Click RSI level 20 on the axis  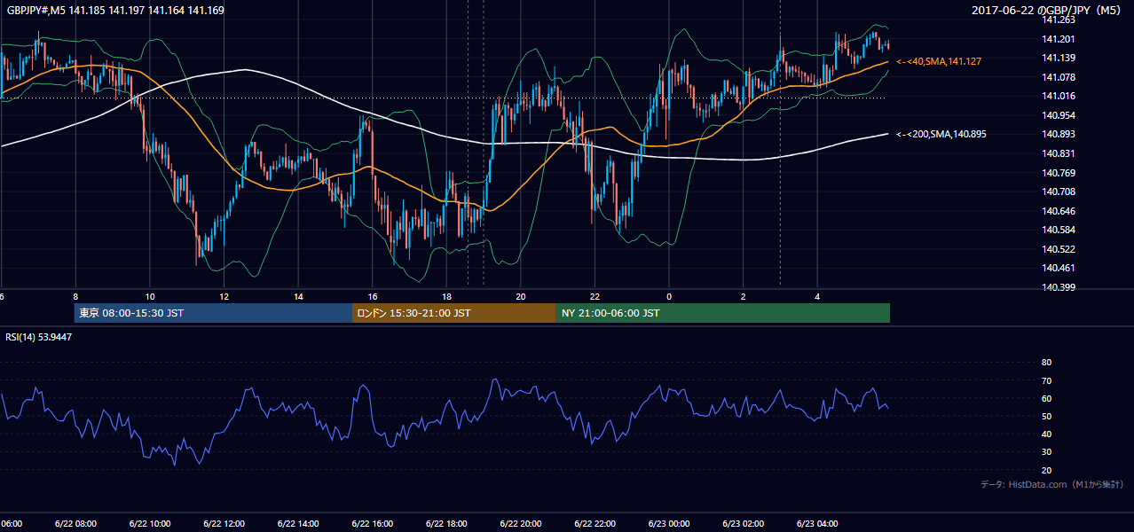[x=1046, y=470]
